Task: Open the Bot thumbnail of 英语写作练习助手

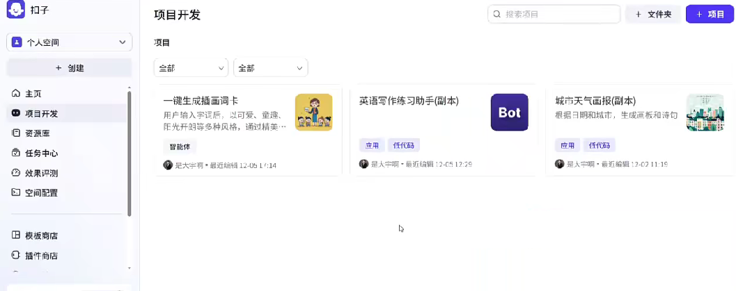Action: coord(509,113)
